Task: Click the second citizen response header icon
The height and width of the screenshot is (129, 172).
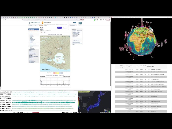Action: click(x=123, y=67)
